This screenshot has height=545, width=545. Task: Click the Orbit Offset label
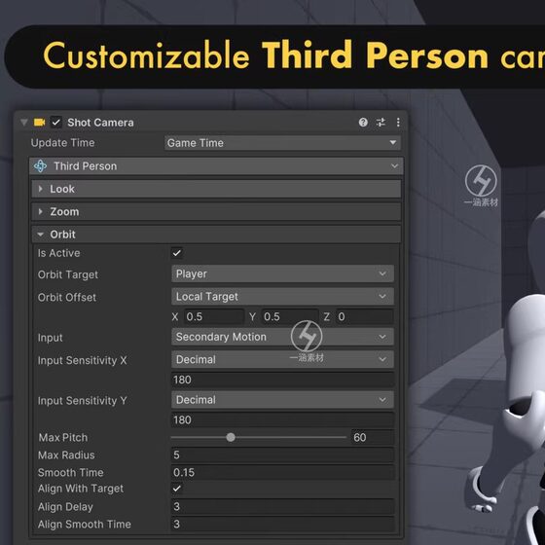point(67,297)
